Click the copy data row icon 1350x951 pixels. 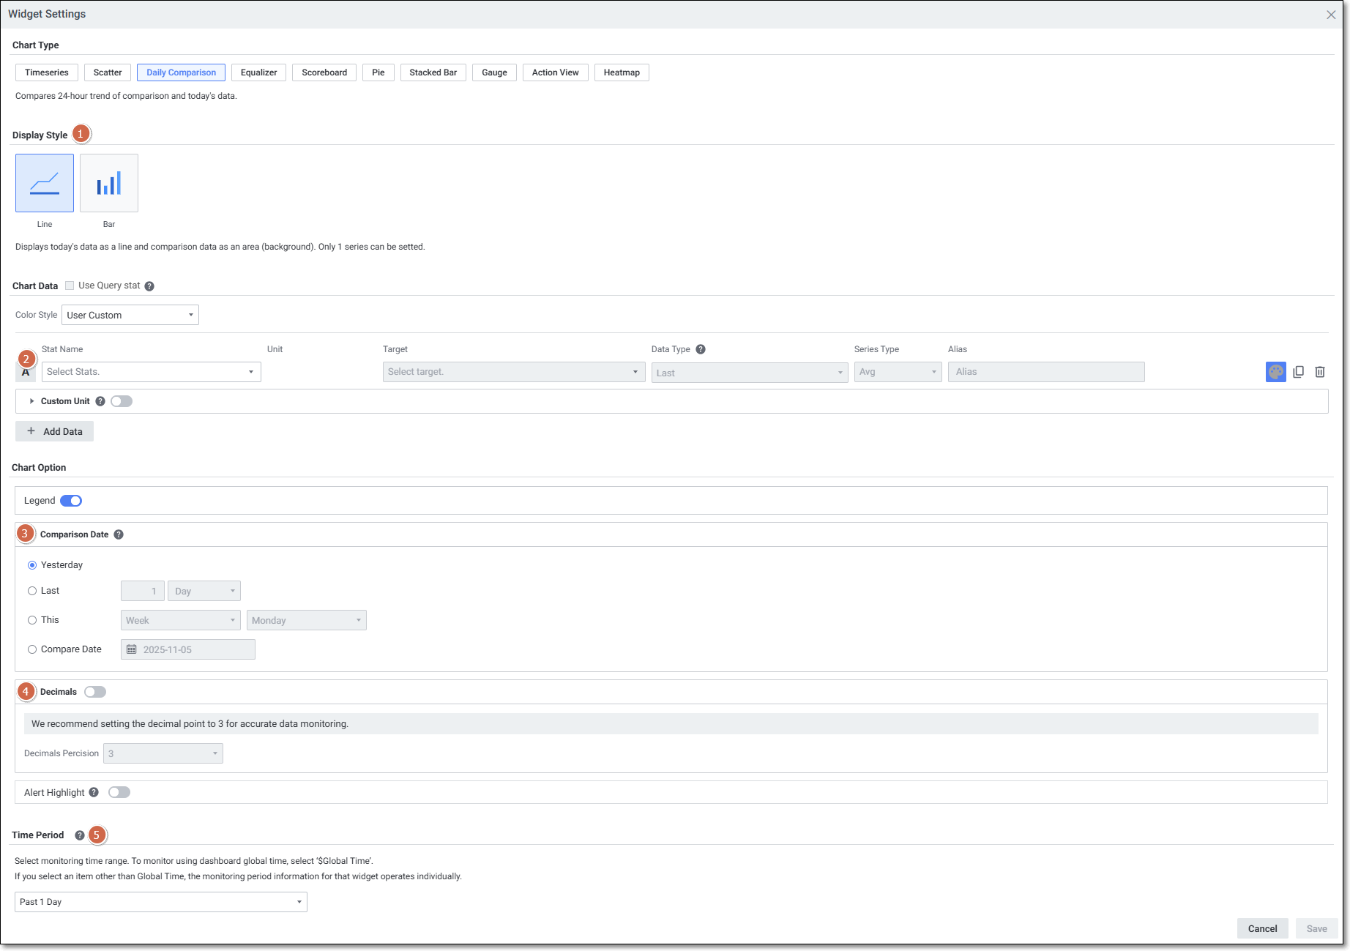[x=1298, y=372]
